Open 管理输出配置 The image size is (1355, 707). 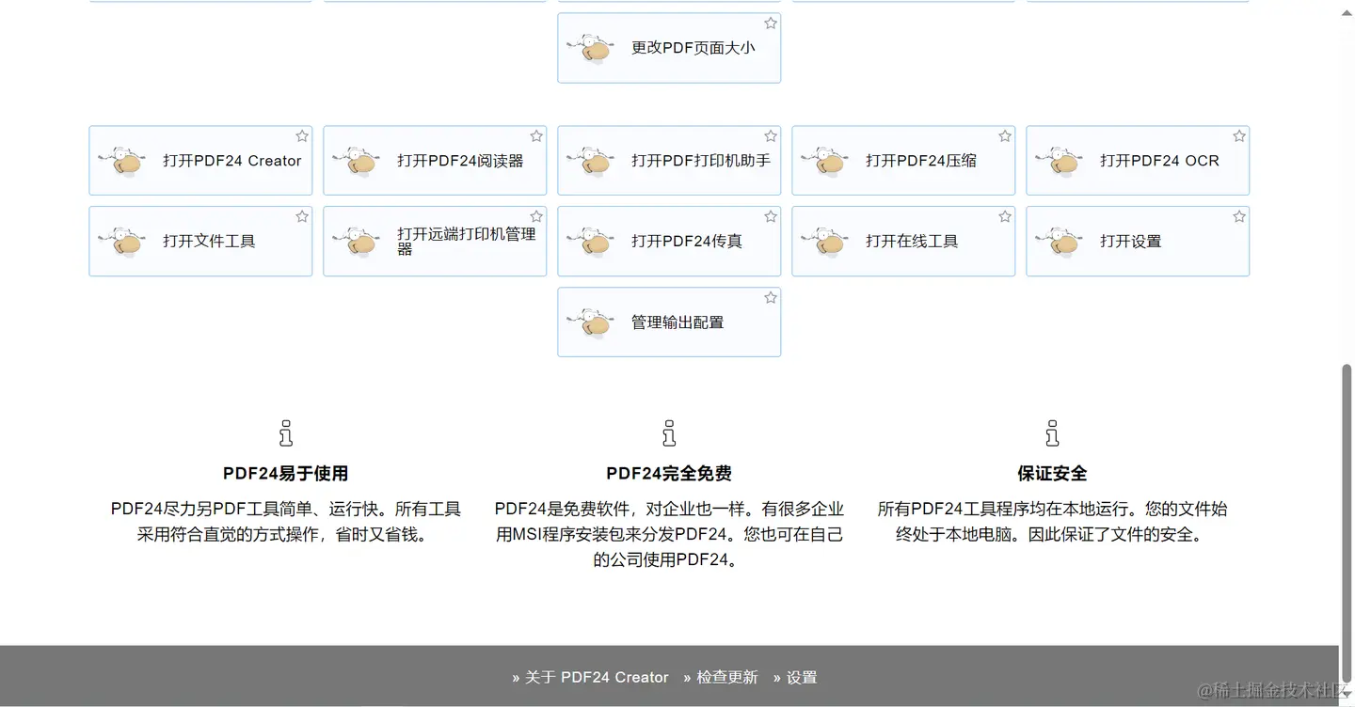click(669, 322)
